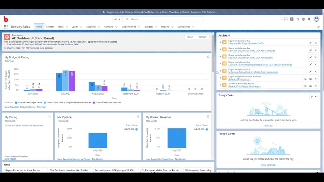
Task: Edit the Fast Cars Summer 2020 opportunity
Action: (x=310, y=43)
